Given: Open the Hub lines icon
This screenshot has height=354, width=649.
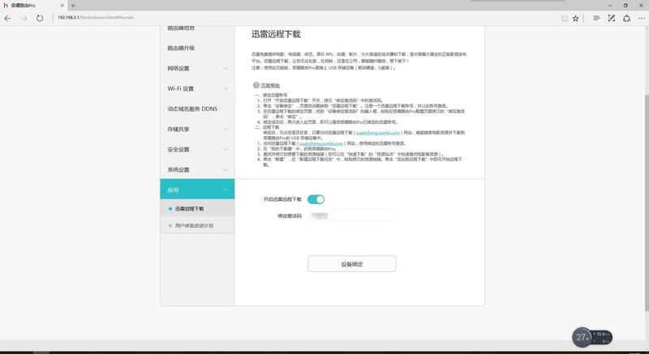Looking at the screenshot, I should pyautogui.click(x=596, y=18).
